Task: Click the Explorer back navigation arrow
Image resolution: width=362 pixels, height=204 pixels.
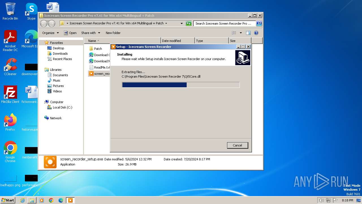Action: tap(44, 24)
